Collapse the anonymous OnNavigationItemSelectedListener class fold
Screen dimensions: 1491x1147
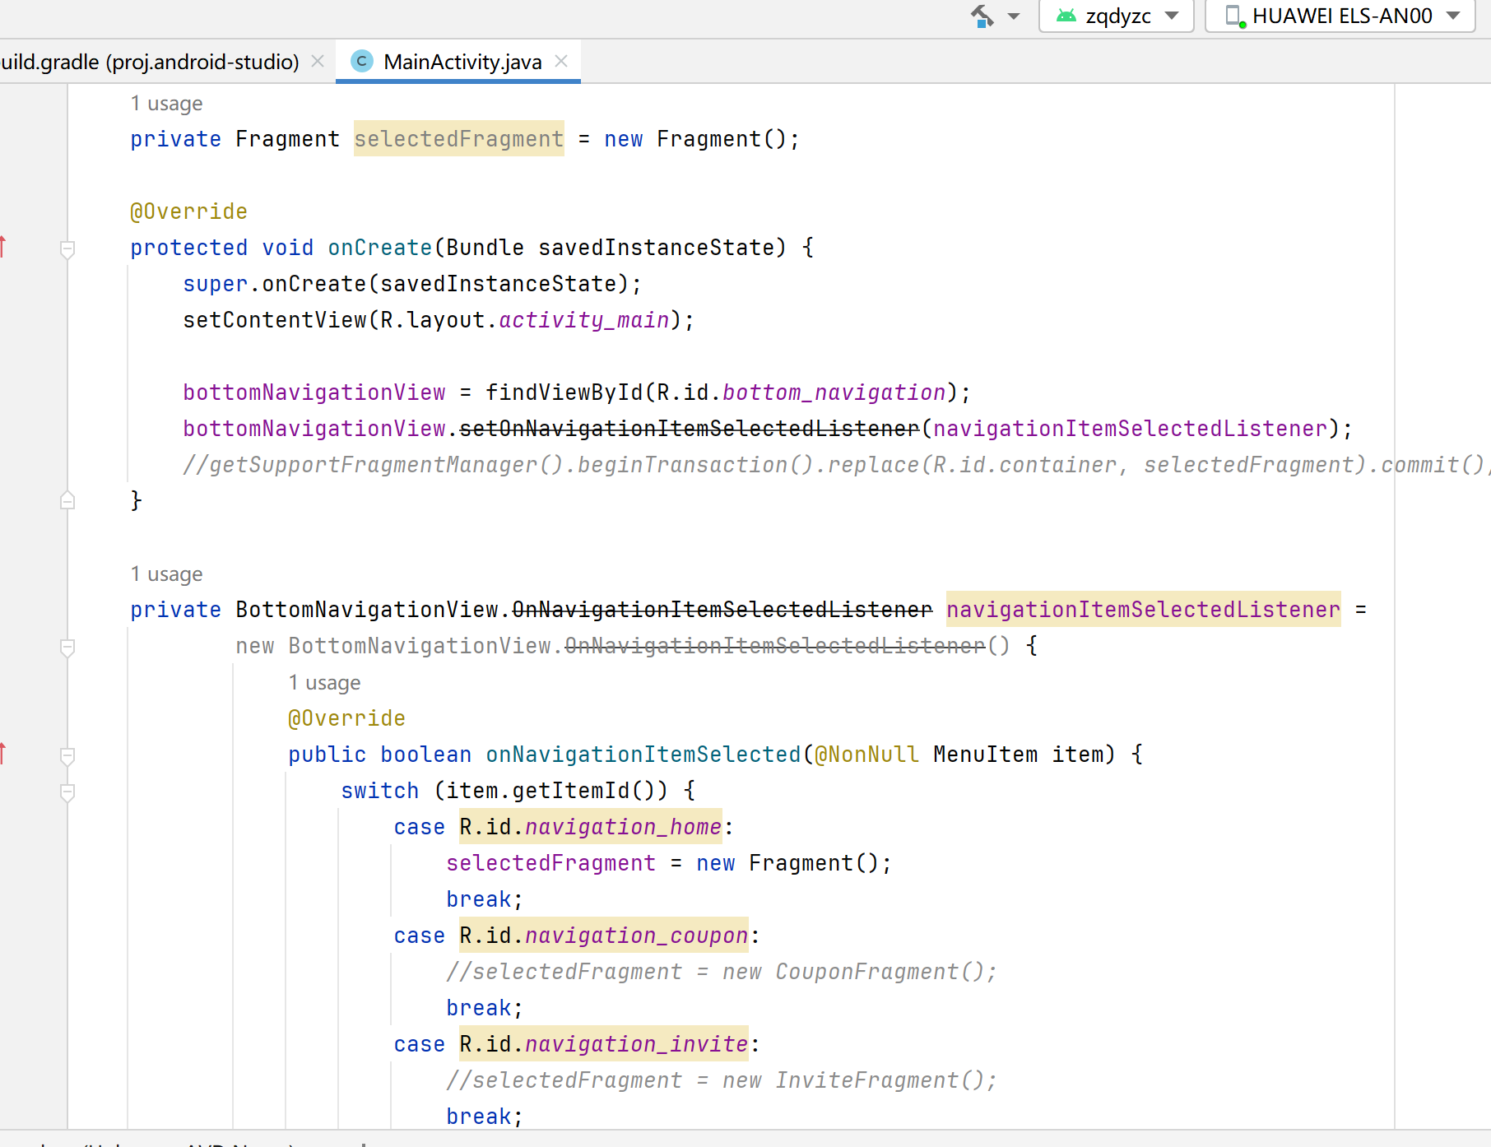tap(67, 648)
